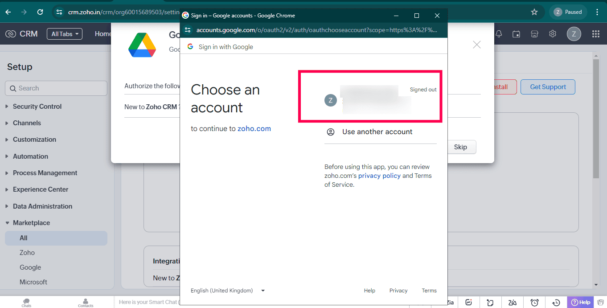The width and height of the screenshot is (607, 308).
Task: View site information for crm.zoho.in
Action: (x=59, y=12)
